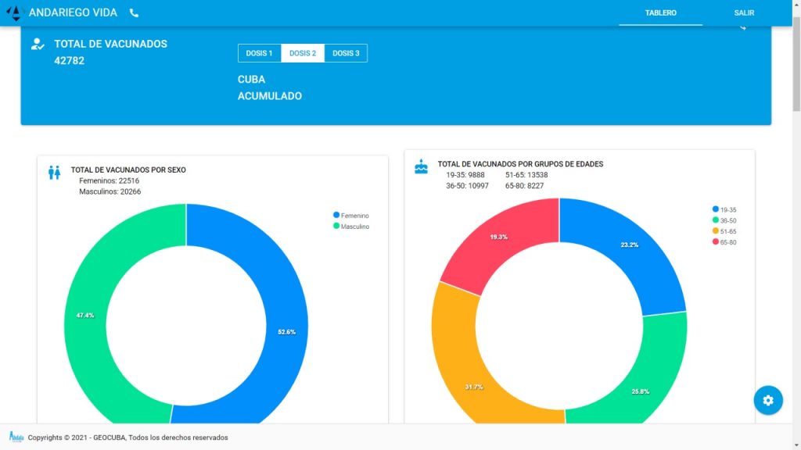
Task: Hide the 36-50 age group legend item
Action: pos(727,221)
